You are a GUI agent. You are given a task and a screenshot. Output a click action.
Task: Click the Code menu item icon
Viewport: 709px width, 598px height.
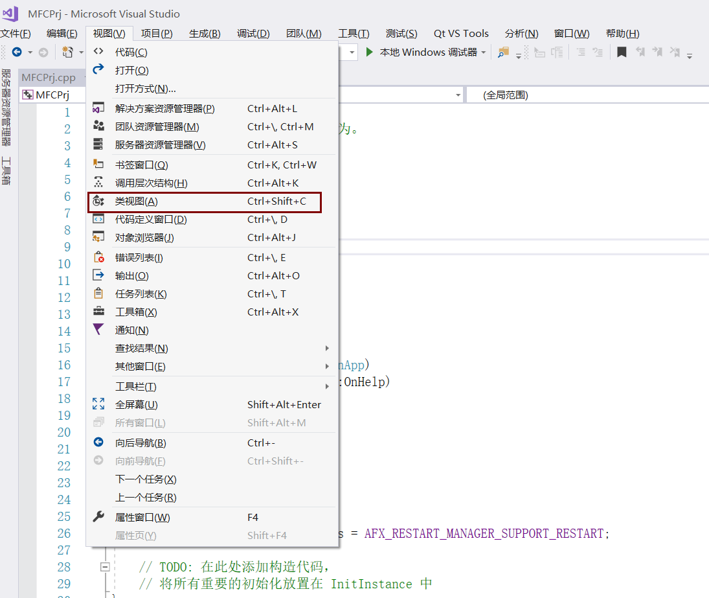(98, 52)
